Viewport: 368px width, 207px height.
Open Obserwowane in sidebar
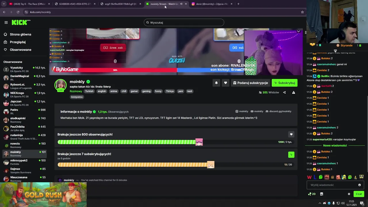[21, 50]
